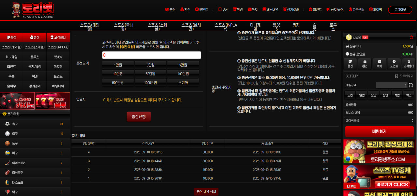The image size is (417, 196).
Task: Expand the 아이스하키 prematch category
Action: pos(7,163)
